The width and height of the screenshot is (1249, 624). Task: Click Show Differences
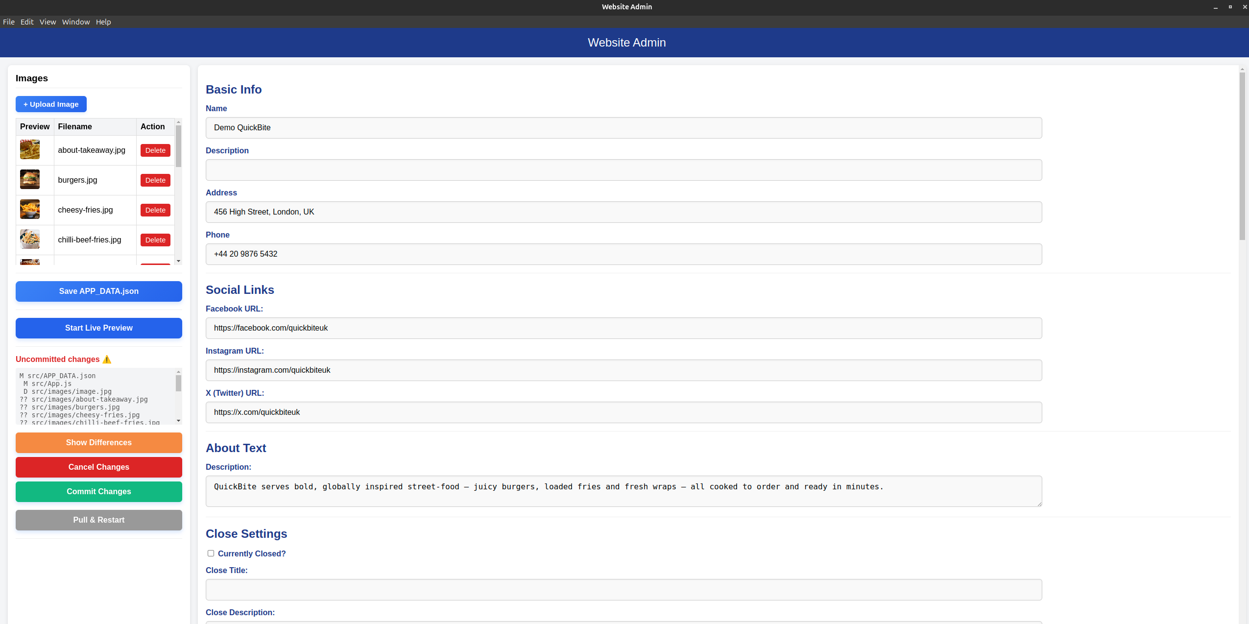(98, 442)
